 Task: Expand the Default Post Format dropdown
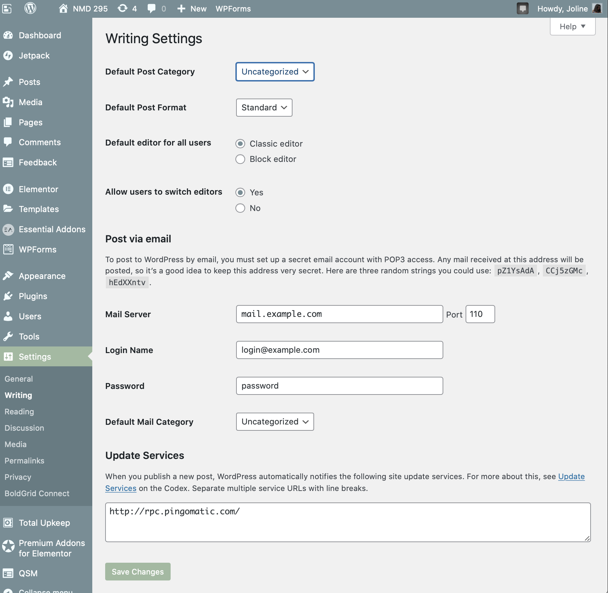264,108
